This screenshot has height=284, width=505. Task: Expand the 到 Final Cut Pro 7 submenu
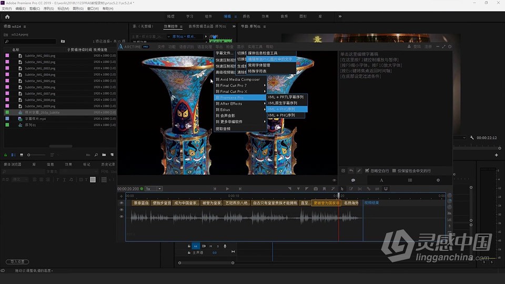[240, 85]
